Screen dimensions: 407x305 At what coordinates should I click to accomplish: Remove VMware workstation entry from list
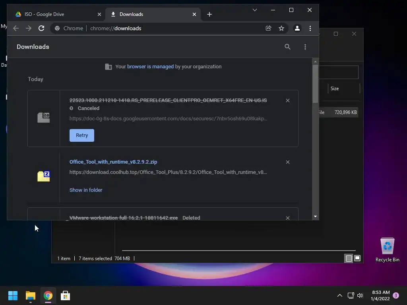click(x=288, y=218)
